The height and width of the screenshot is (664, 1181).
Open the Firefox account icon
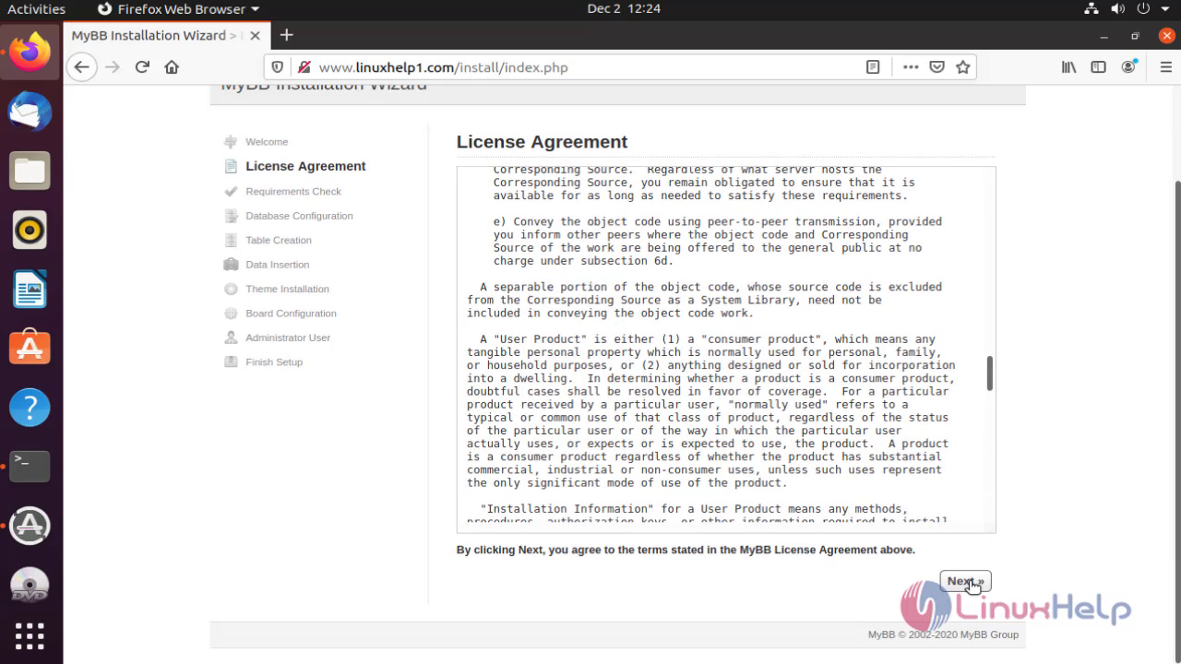pos(1129,67)
